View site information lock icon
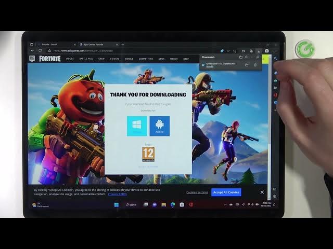333x249 pixels. tap(49, 51)
